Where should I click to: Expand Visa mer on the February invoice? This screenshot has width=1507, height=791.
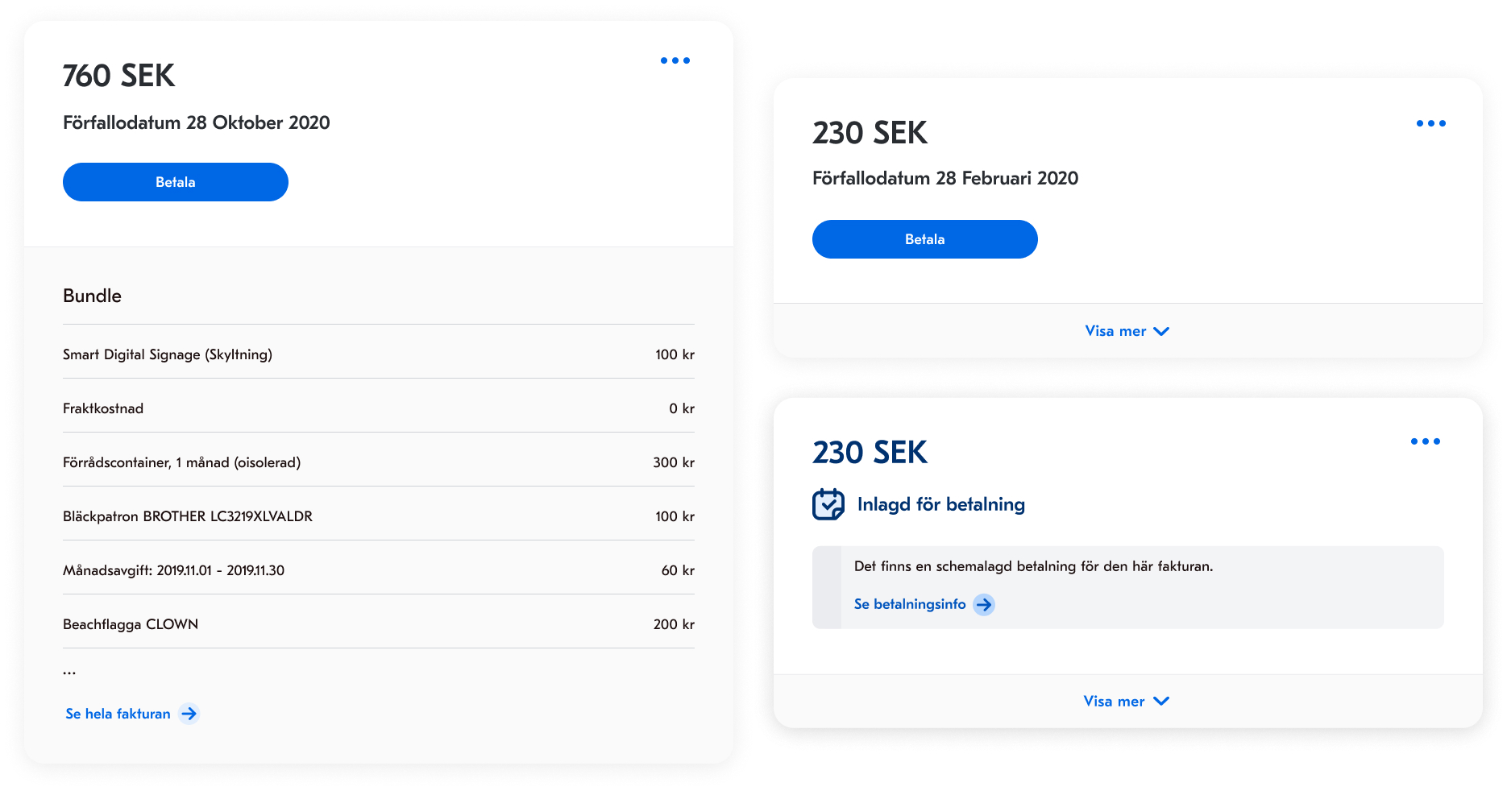pyautogui.click(x=1116, y=331)
